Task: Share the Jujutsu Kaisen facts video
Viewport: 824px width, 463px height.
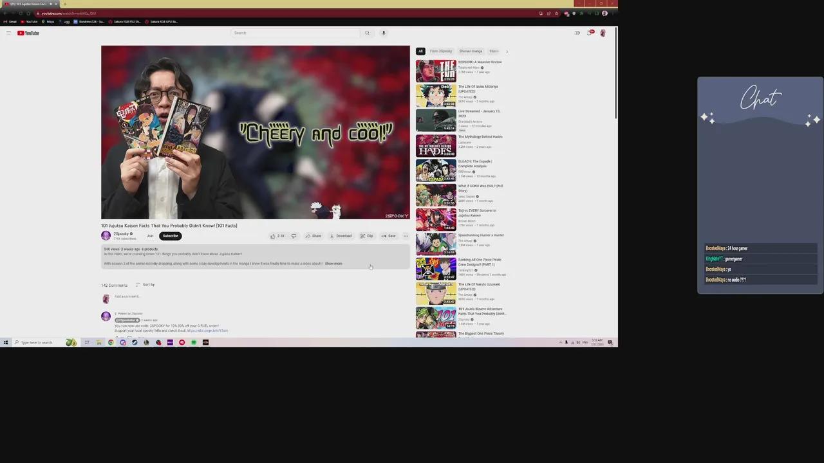Action: point(314,236)
